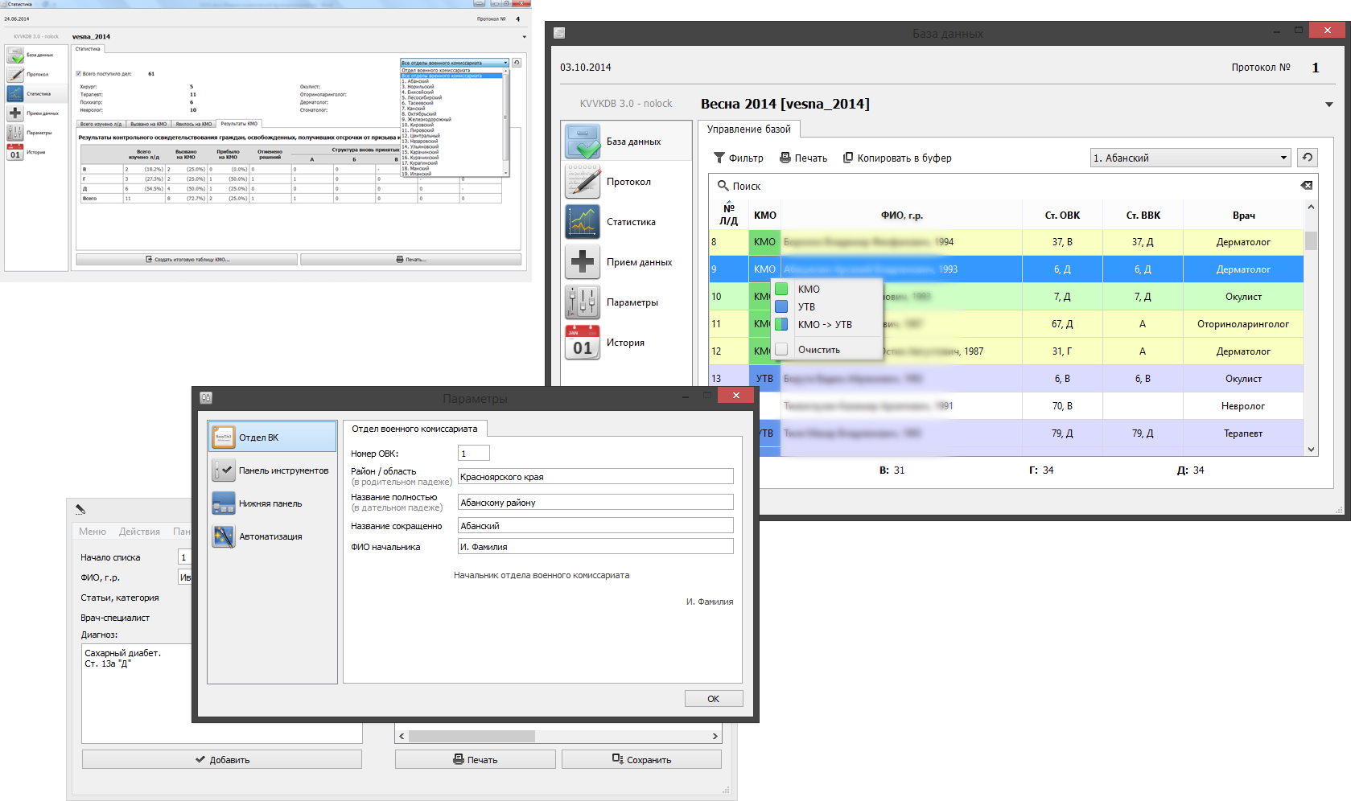Click refresh icon beside department combo in Статистика window
The height and width of the screenshot is (801, 1351).
coord(517,63)
